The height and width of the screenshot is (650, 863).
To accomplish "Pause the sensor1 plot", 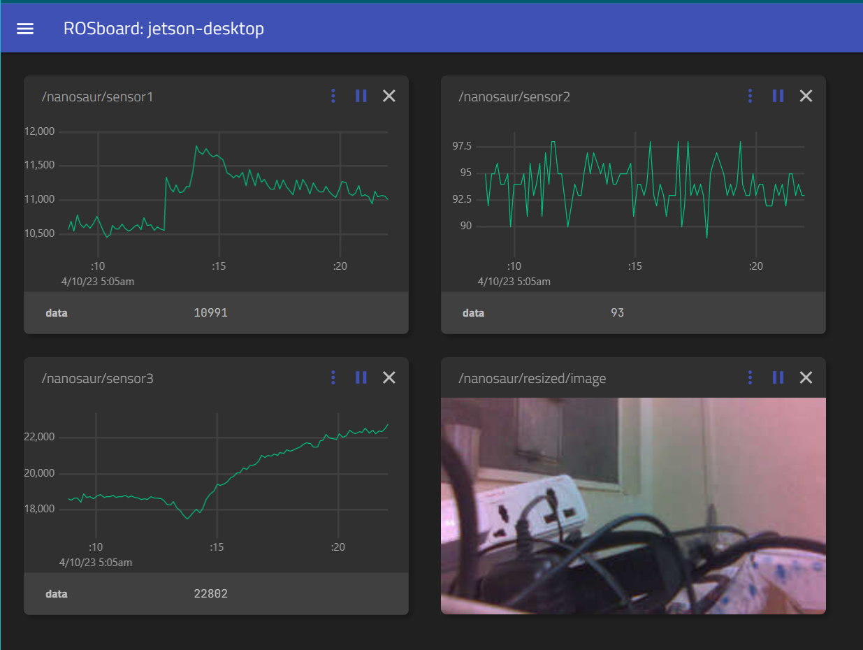I will 361,96.
